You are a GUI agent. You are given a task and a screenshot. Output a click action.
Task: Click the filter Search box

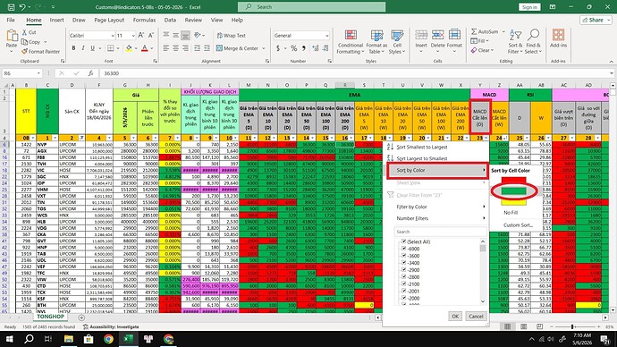(x=440, y=232)
